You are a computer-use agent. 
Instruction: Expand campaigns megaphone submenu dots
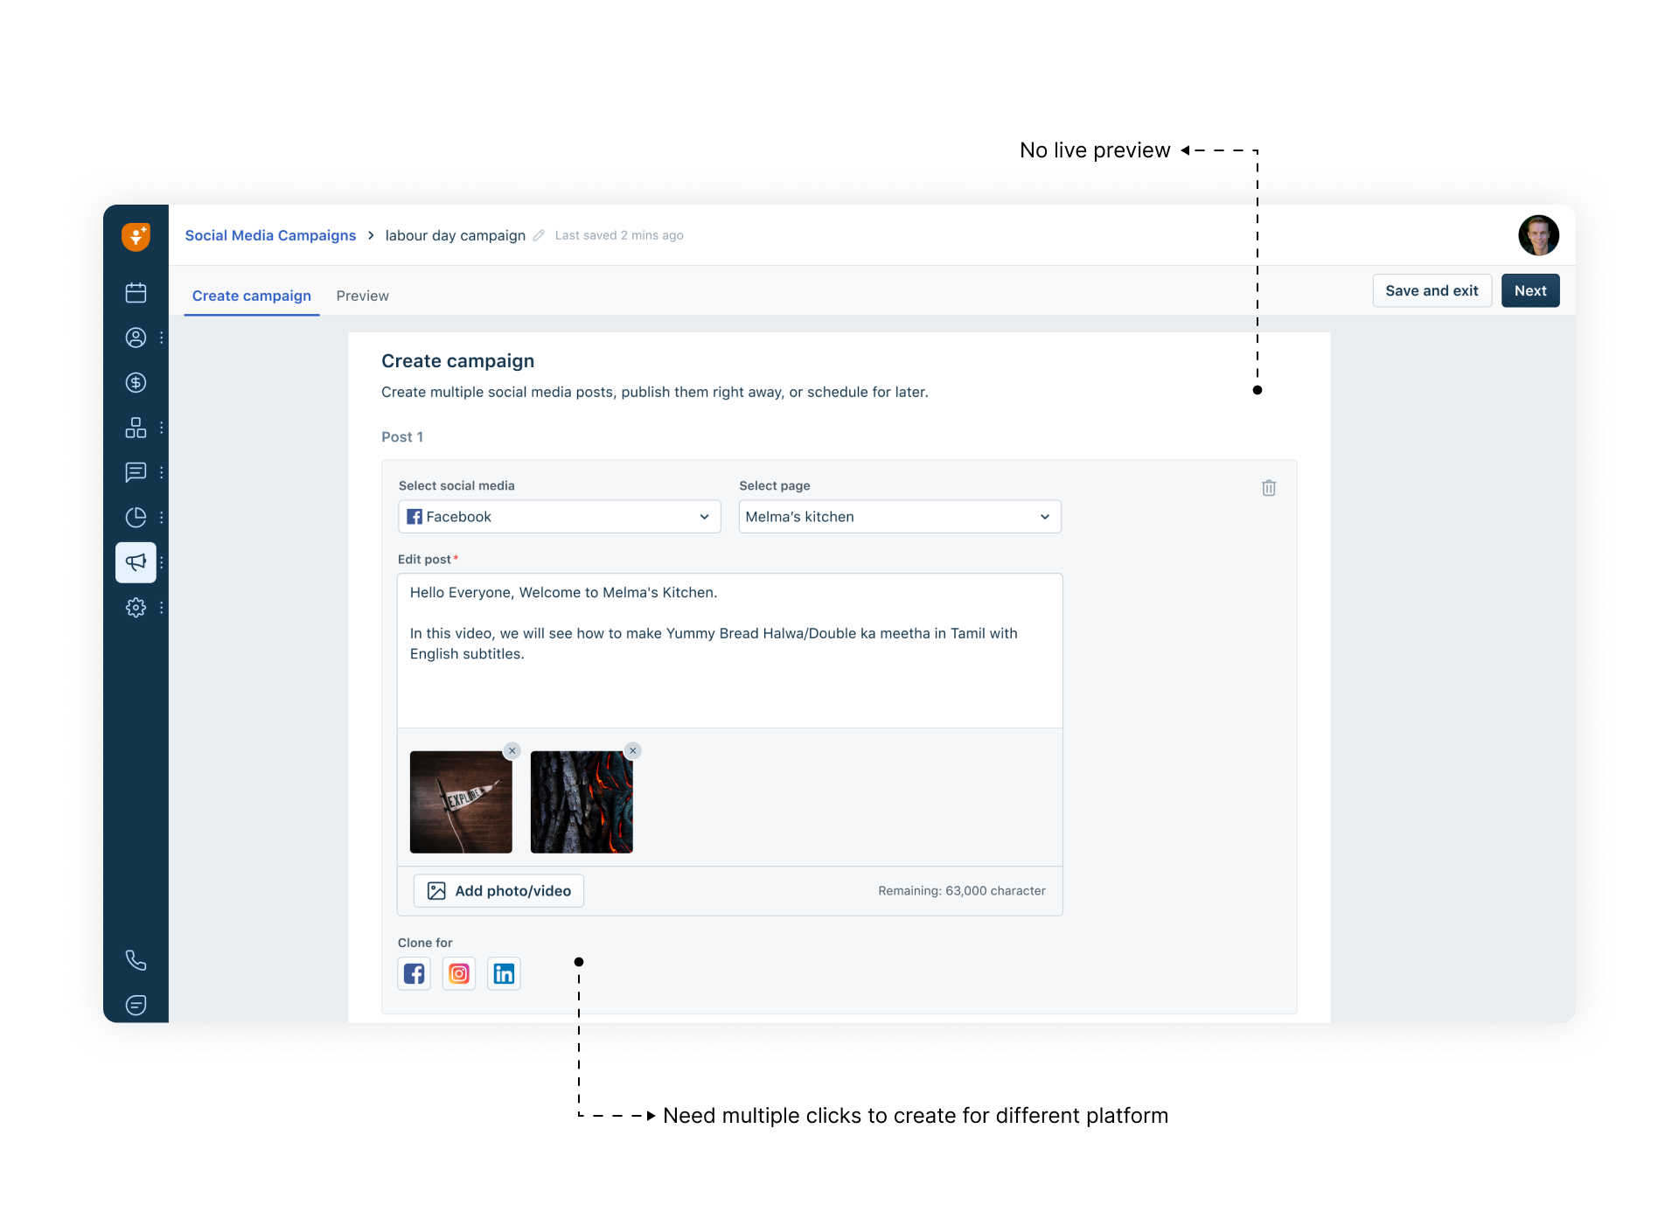(162, 562)
